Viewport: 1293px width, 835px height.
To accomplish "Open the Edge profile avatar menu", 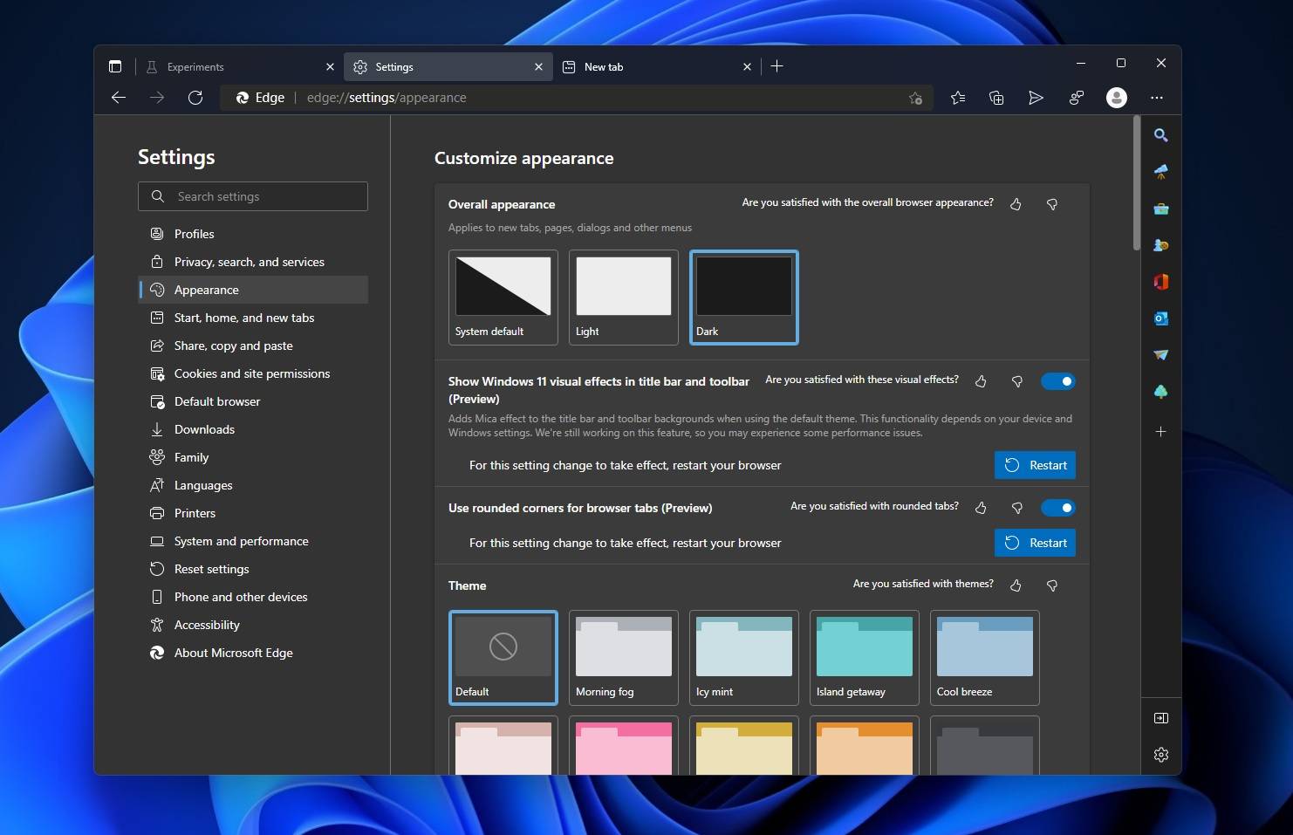I will pyautogui.click(x=1117, y=98).
